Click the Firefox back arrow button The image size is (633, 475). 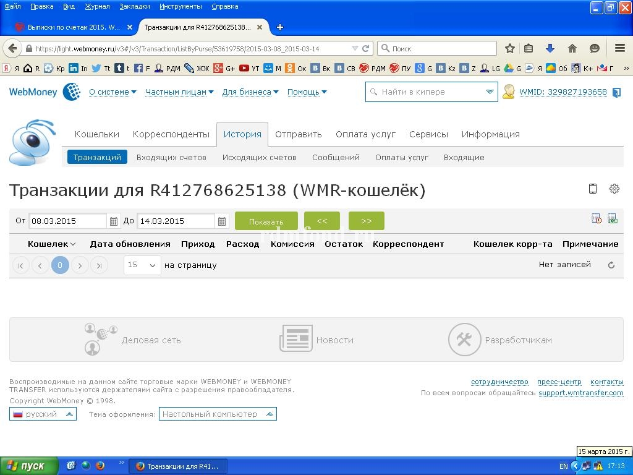[x=12, y=48]
